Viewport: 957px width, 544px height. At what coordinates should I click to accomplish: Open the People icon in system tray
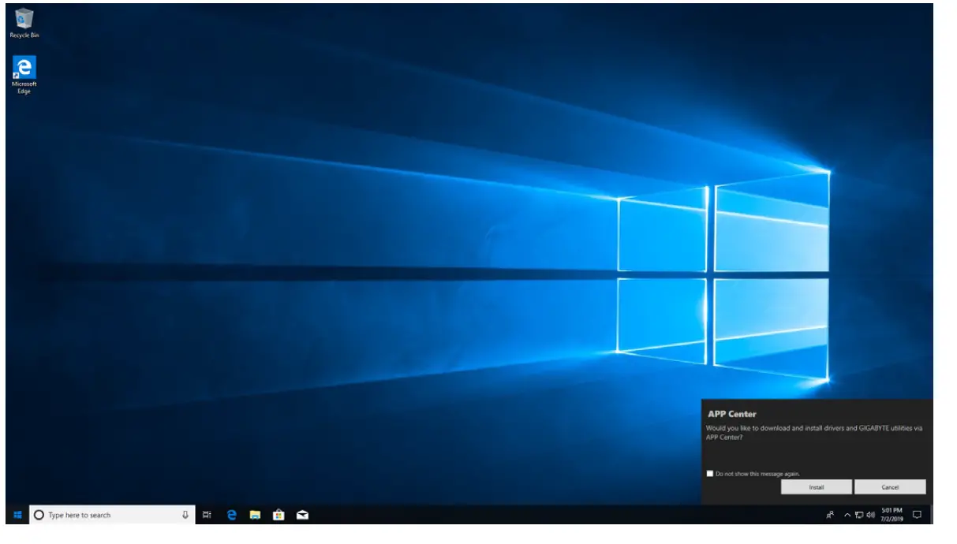point(830,515)
